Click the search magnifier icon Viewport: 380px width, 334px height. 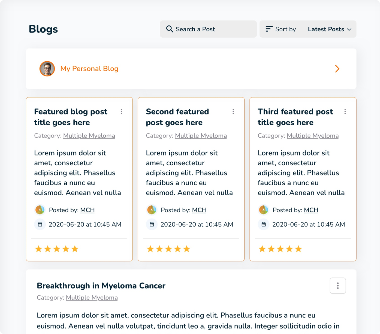pos(170,29)
